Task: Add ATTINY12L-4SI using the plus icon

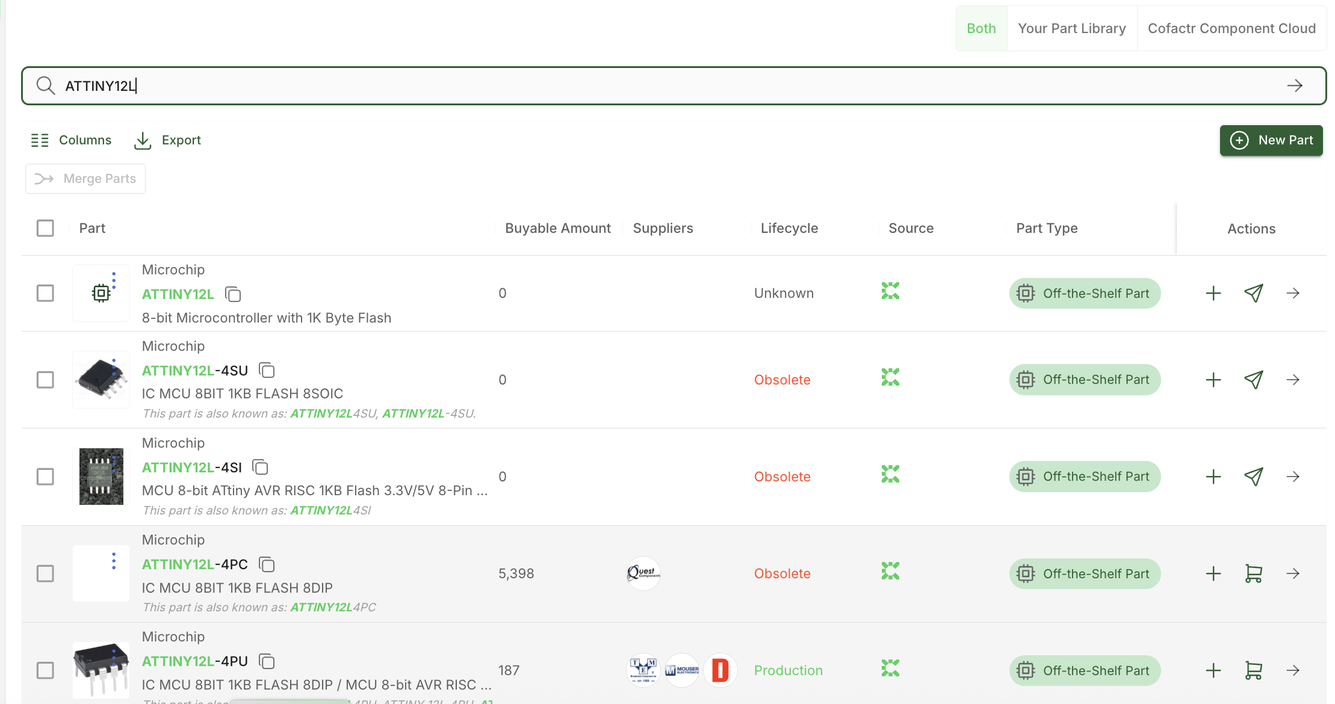Action: click(1213, 477)
